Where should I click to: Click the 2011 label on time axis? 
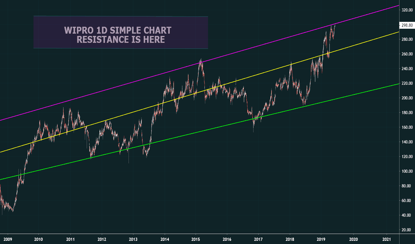coord(70,240)
